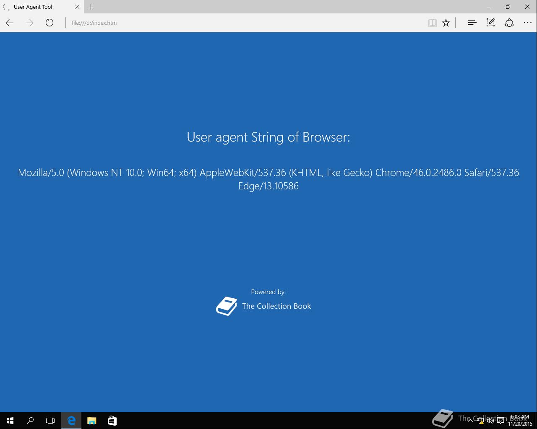
Task: Open Task View on the taskbar
Action: (50, 421)
